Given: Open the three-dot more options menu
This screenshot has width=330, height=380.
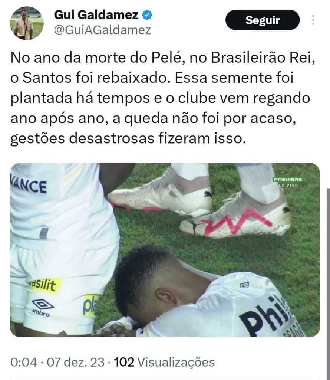Looking at the screenshot, I should [313, 20].
